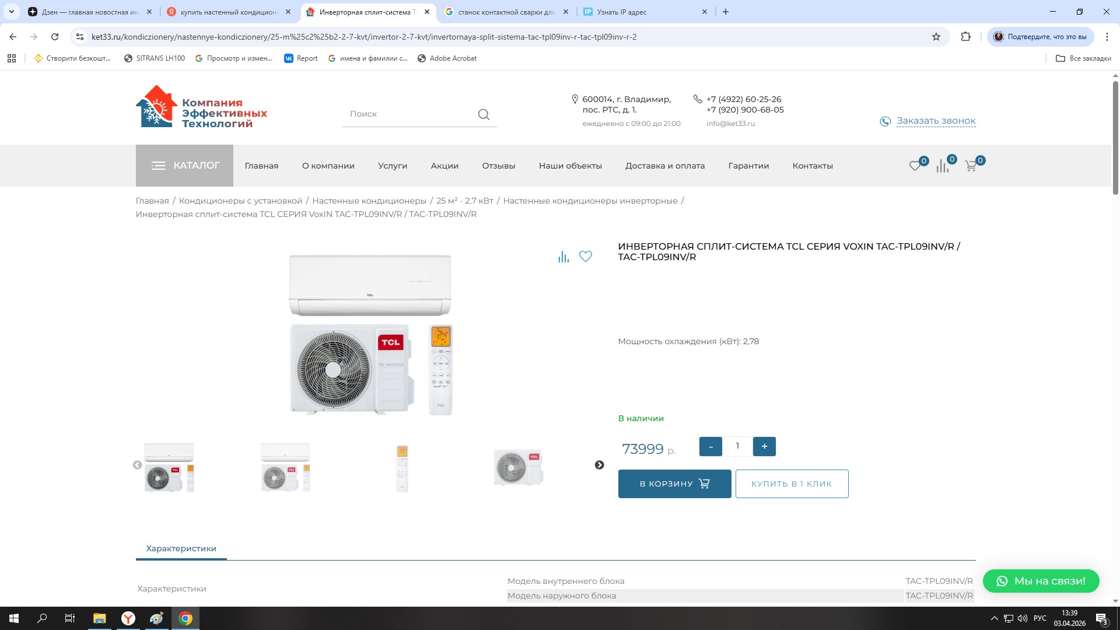This screenshot has width=1120, height=630.
Task: Open favorites heart icon in header
Action: click(x=915, y=166)
